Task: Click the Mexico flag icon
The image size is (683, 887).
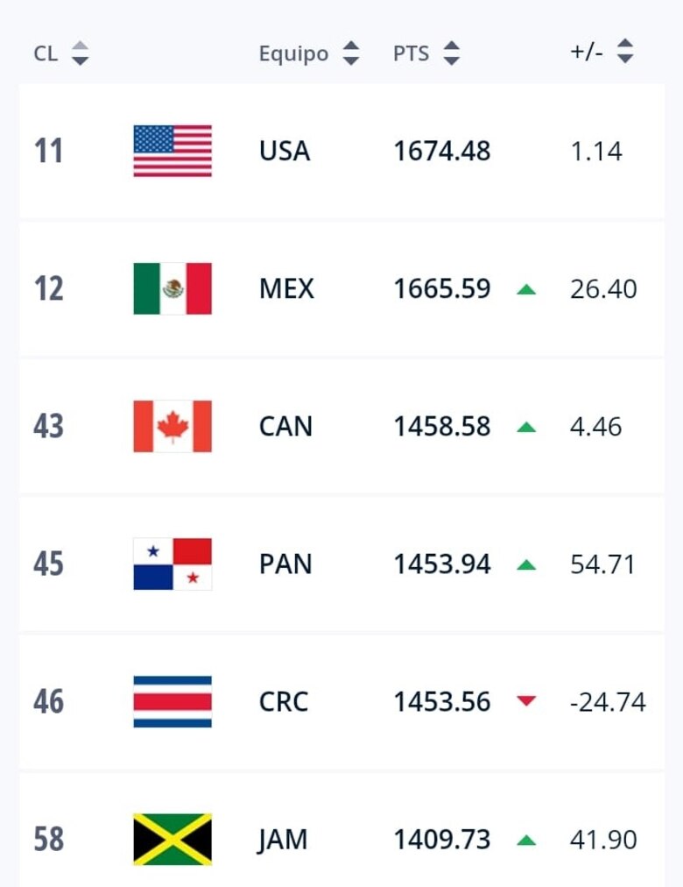Action: tap(172, 287)
